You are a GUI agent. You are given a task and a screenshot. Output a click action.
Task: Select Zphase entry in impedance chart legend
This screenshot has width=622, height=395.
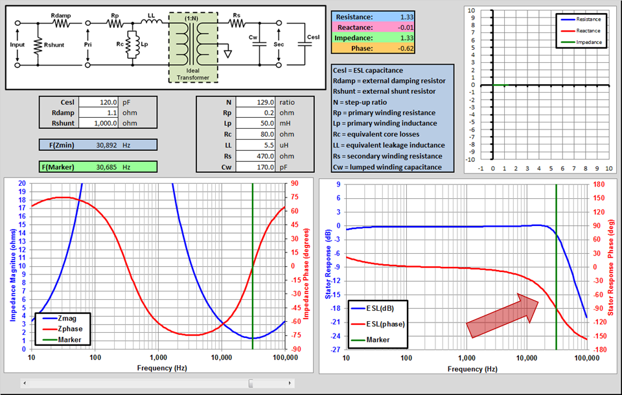pos(63,329)
